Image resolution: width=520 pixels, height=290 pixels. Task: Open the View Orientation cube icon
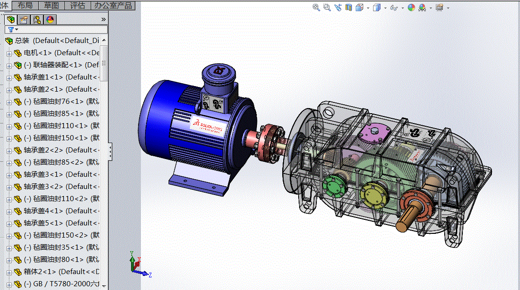pos(359,7)
